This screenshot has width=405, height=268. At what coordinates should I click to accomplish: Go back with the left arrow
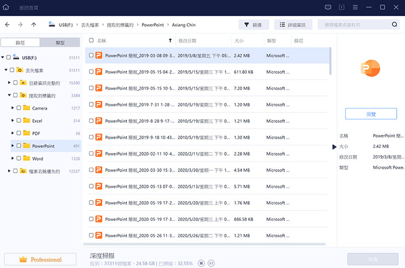pyautogui.click(x=8, y=25)
